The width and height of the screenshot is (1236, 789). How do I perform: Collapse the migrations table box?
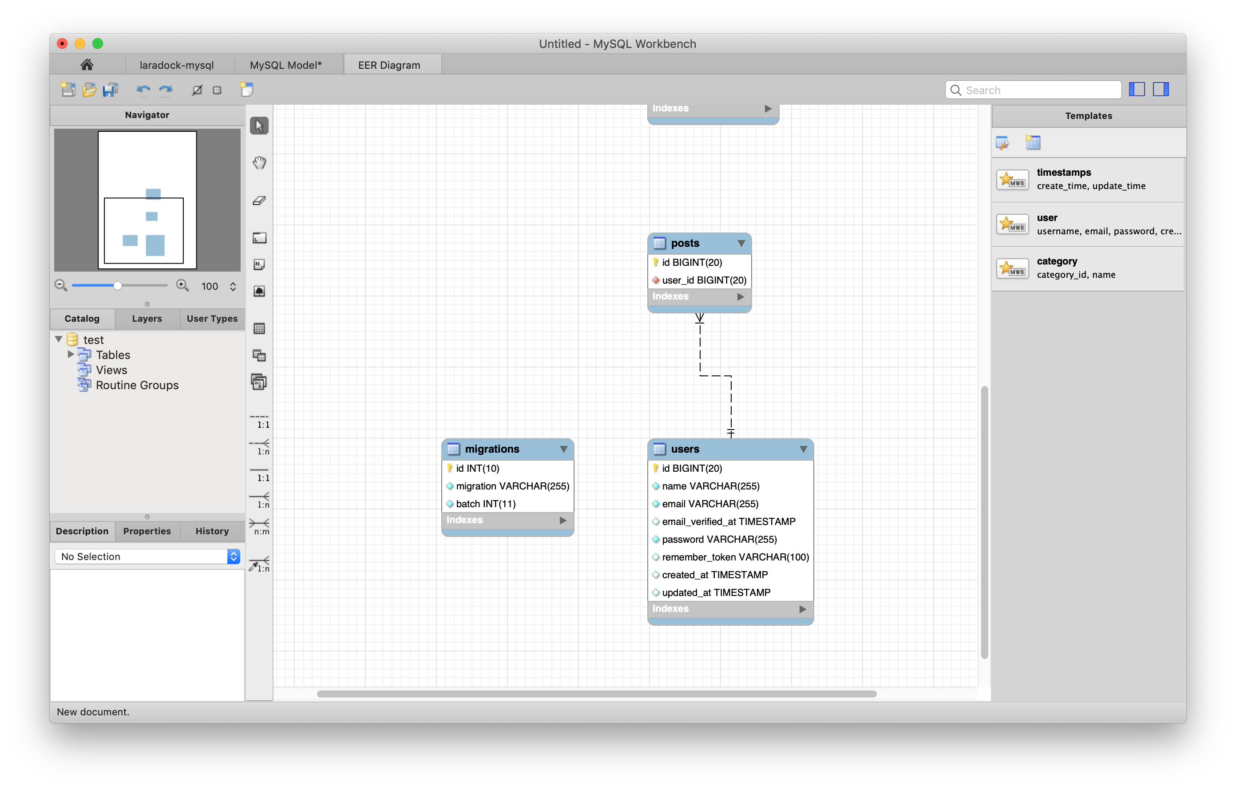click(x=563, y=450)
